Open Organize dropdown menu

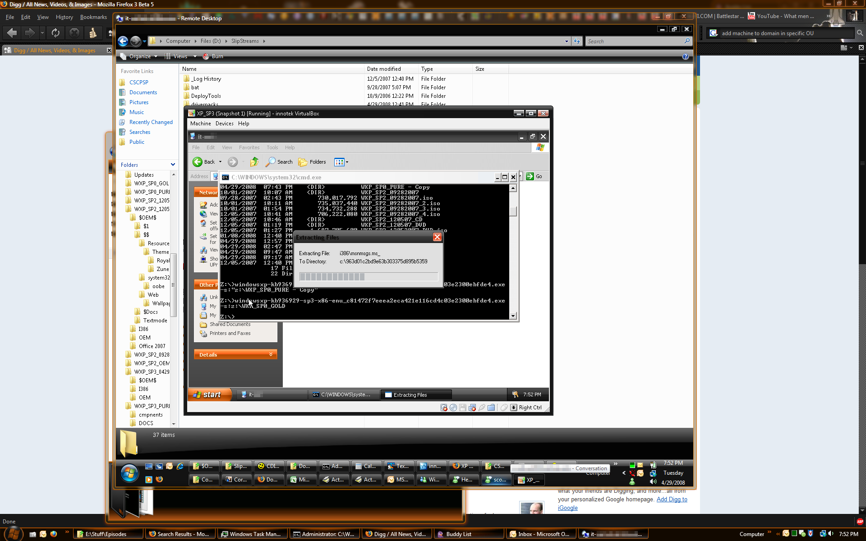(x=139, y=56)
